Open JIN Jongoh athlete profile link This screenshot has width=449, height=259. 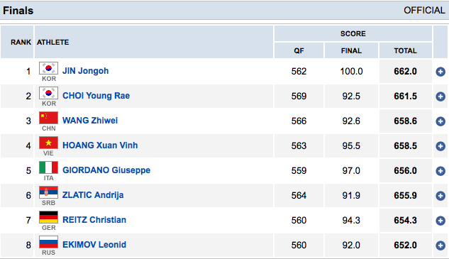tap(86, 71)
